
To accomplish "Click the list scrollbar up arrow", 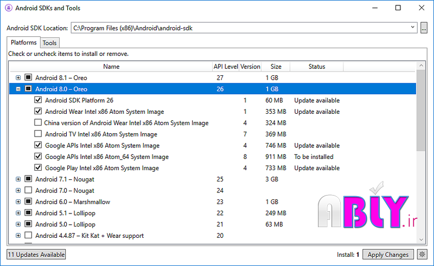I will 421,66.
